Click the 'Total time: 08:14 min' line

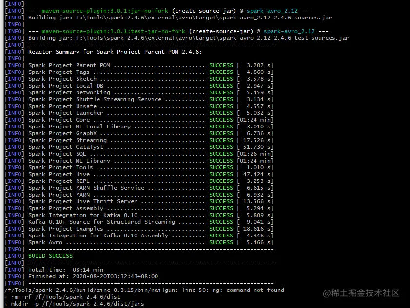click(54, 270)
